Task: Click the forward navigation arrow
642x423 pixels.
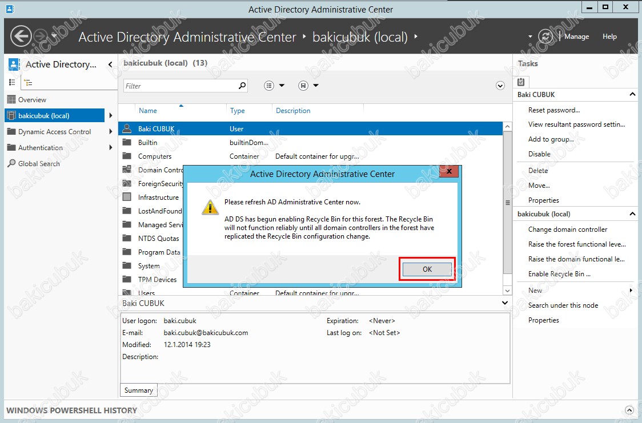Action: [41, 36]
